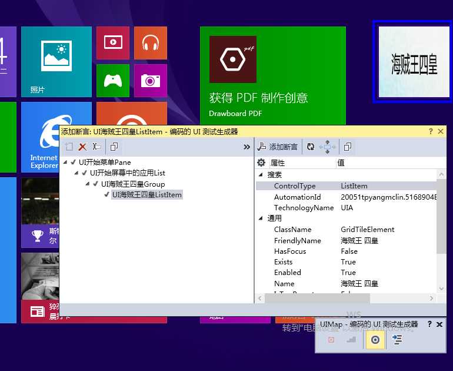
Task: Click the properties list scroll-down arrow
Action: [441, 289]
